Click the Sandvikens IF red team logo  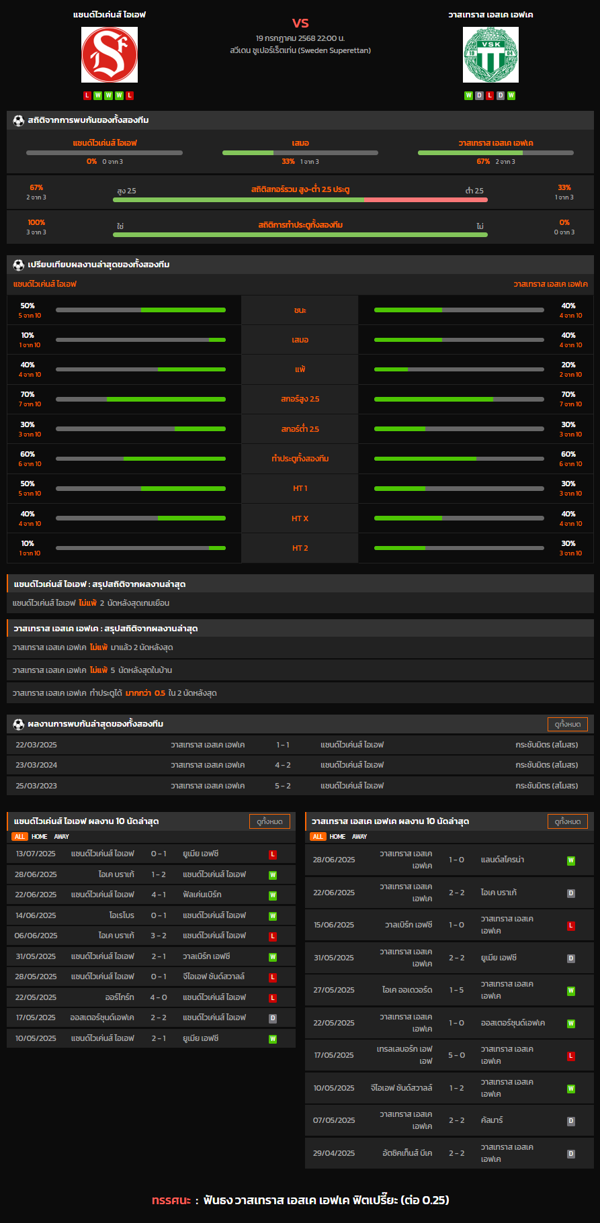110,55
